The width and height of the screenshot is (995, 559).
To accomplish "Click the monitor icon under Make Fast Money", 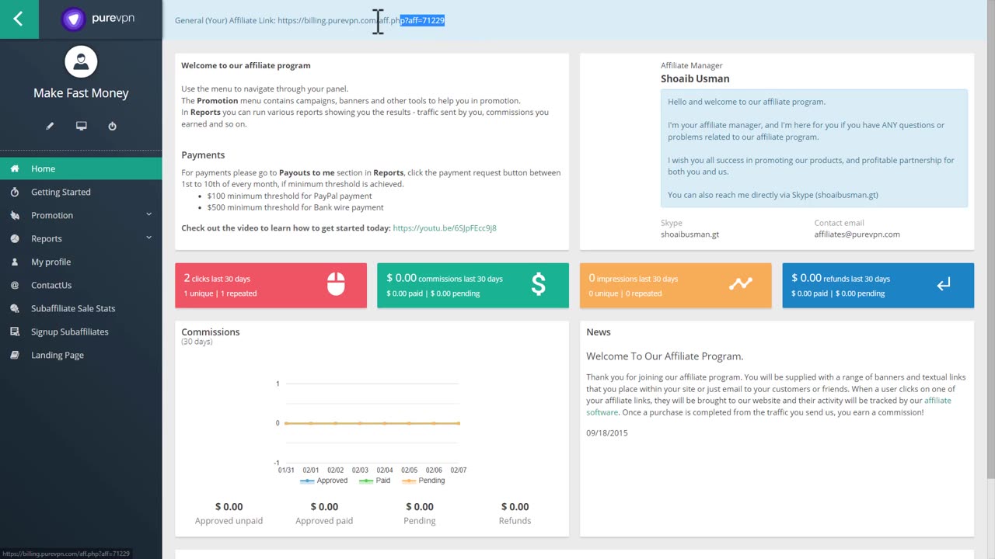I will point(81,126).
